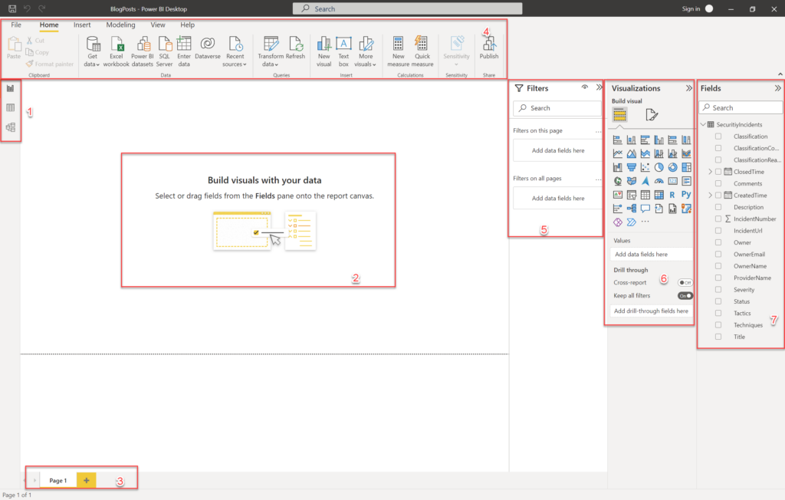785x500 pixels.
Task: Click in the Fields pane search box
Action: click(x=741, y=107)
